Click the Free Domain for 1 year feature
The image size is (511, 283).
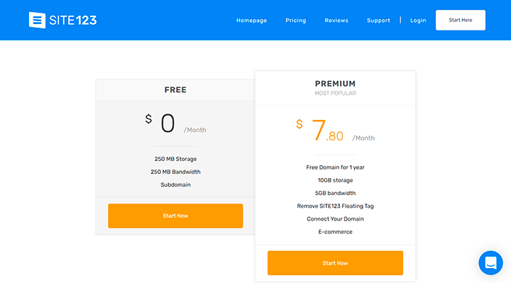pos(335,167)
